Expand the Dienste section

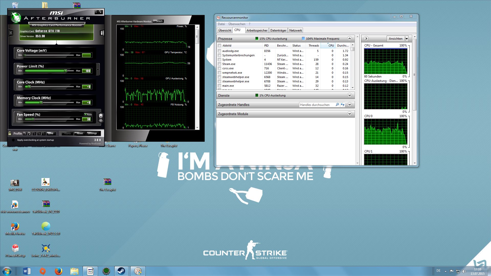(350, 95)
